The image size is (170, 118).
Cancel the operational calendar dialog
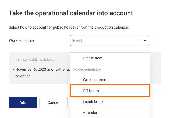point(53,102)
